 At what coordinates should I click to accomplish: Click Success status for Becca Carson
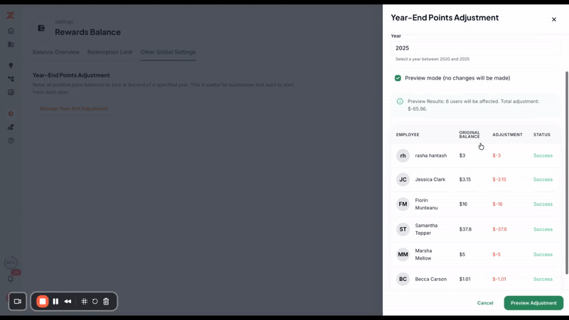coord(543,279)
